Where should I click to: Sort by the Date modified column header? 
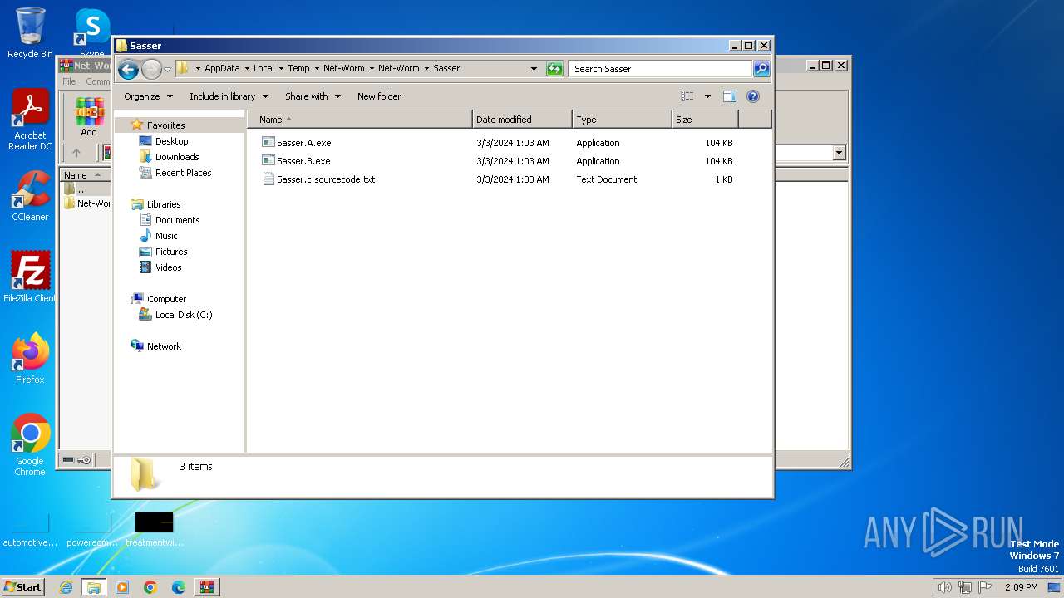pyautogui.click(x=522, y=120)
